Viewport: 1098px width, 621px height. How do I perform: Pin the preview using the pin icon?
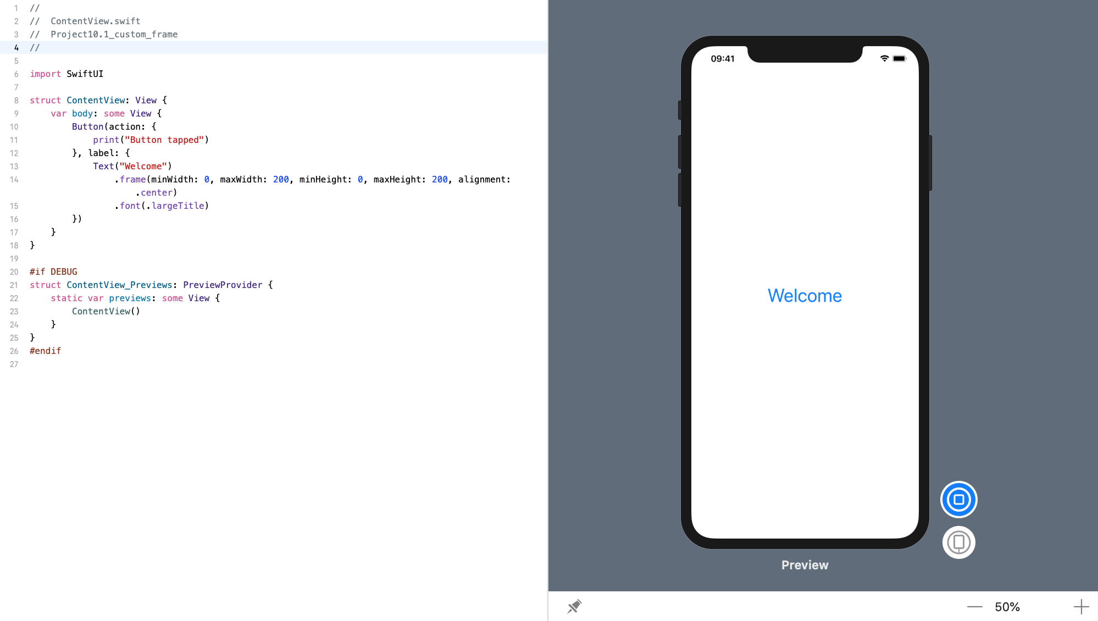(574, 606)
